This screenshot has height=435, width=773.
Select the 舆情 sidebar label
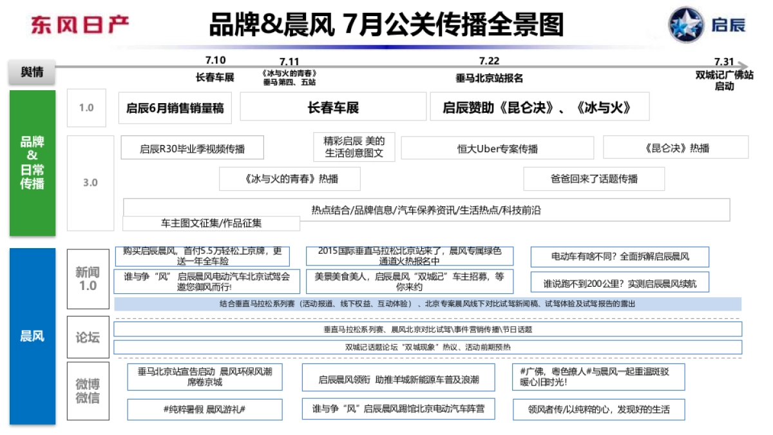point(32,73)
